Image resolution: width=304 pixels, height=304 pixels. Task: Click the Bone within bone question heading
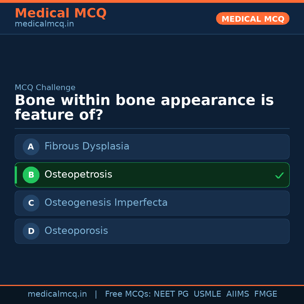coord(144,108)
